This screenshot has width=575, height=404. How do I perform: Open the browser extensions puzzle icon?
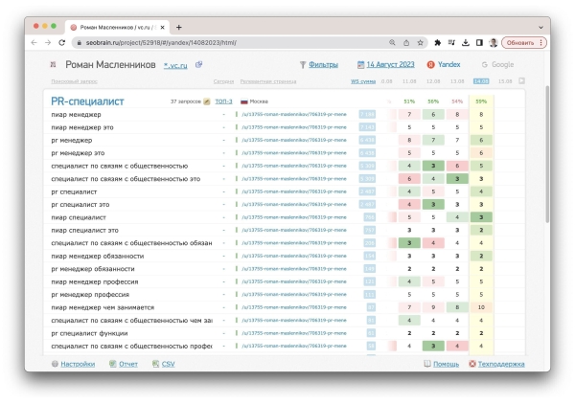(437, 42)
